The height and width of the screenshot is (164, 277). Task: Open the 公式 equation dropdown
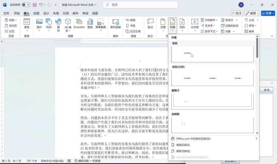point(251,20)
